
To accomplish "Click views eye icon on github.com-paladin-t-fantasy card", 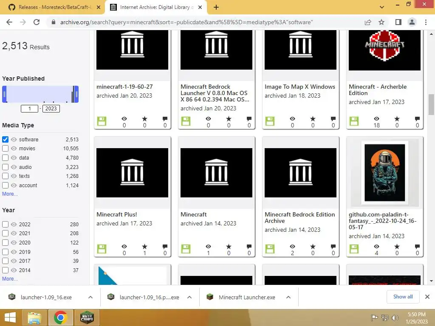I will [x=376, y=247].
